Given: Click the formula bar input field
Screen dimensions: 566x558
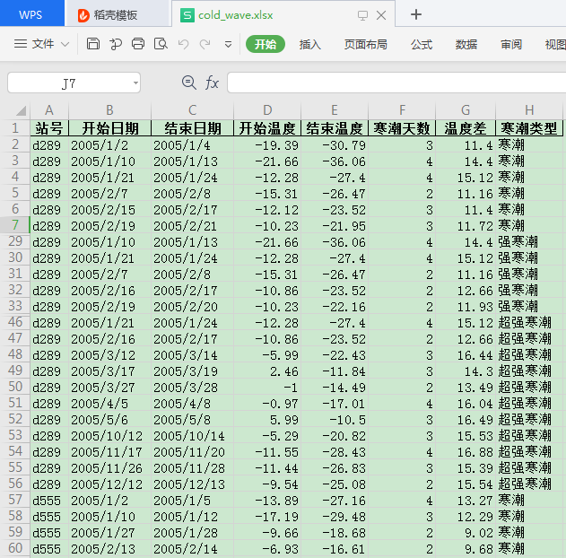Looking at the screenshot, I should [396, 83].
